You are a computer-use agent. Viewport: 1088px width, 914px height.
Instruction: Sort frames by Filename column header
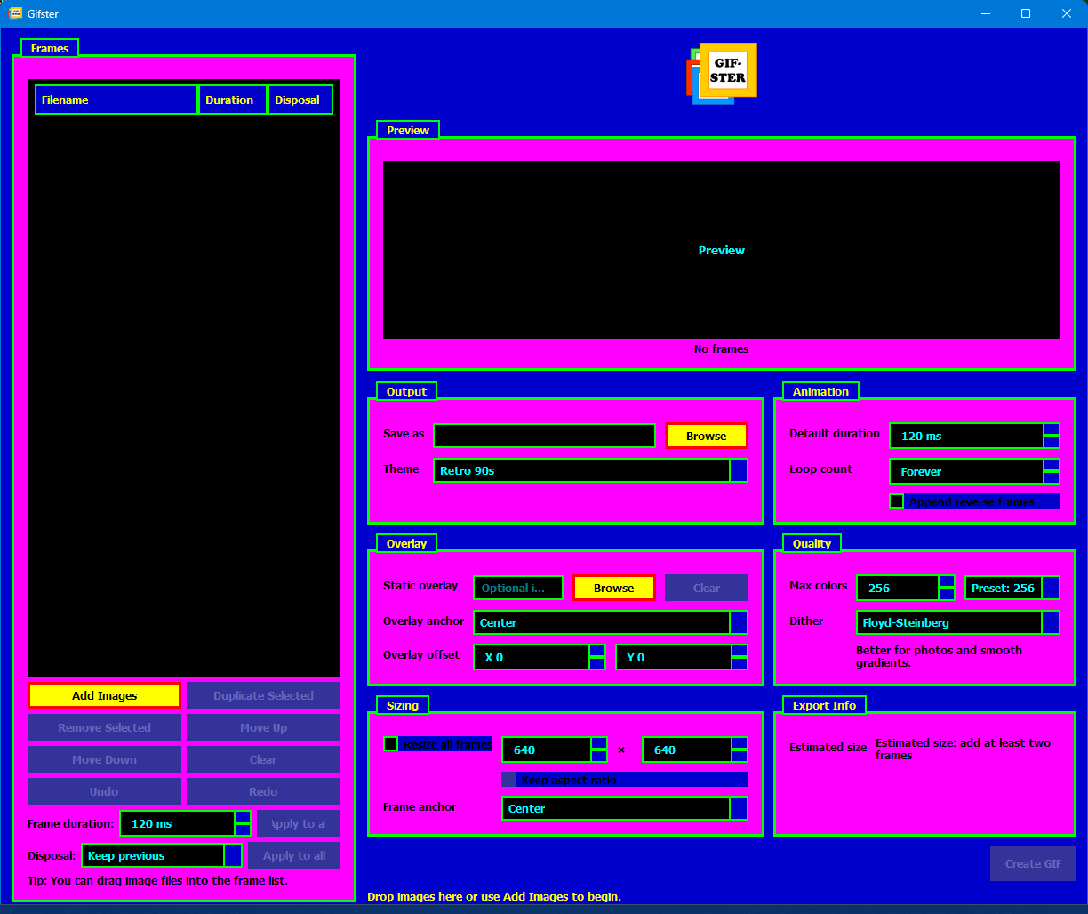(x=116, y=100)
